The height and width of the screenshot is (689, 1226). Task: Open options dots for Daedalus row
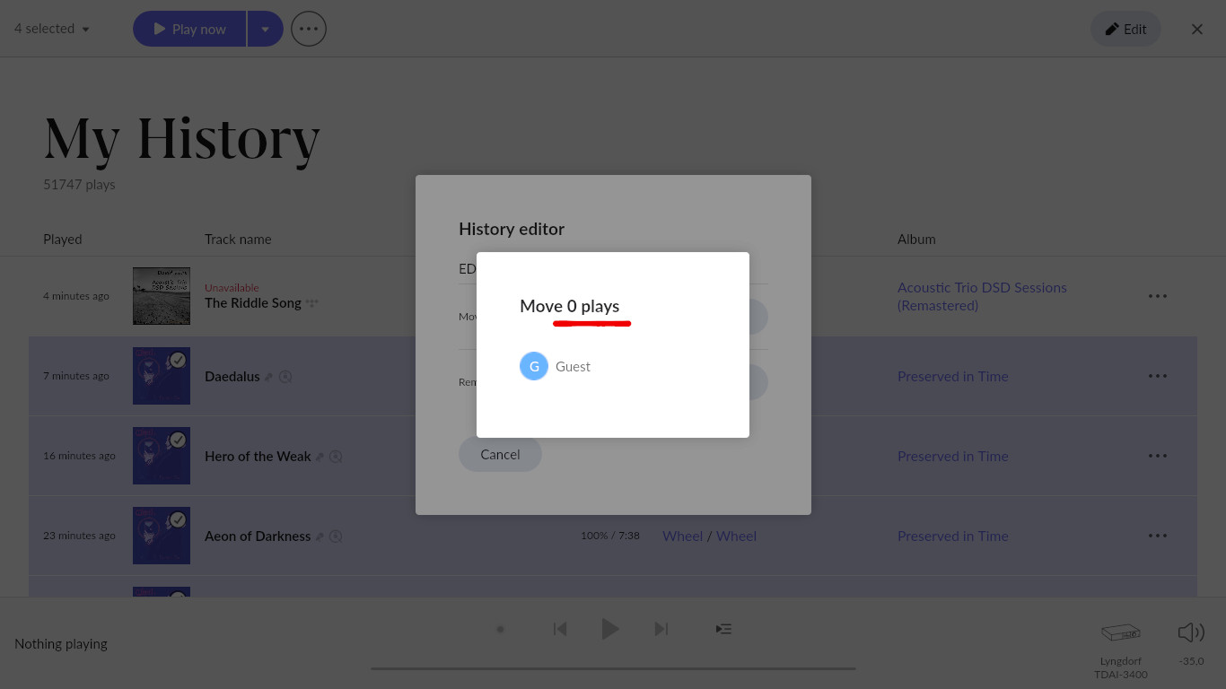1158,376
